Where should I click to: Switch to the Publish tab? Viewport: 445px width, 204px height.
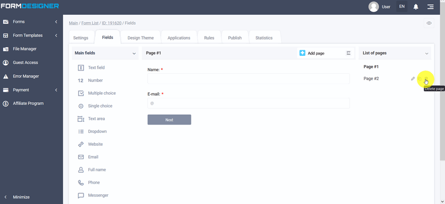pyautogui.click(x=235, y=38)
